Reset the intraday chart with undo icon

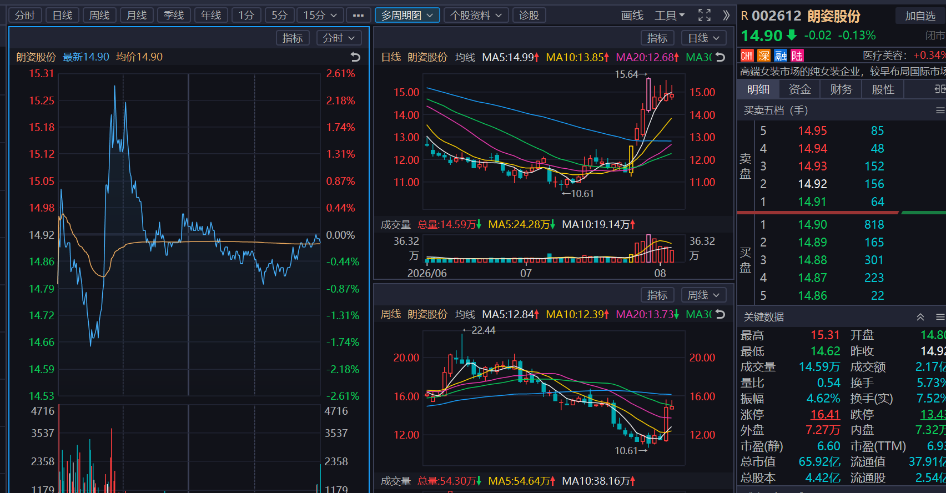356,57
